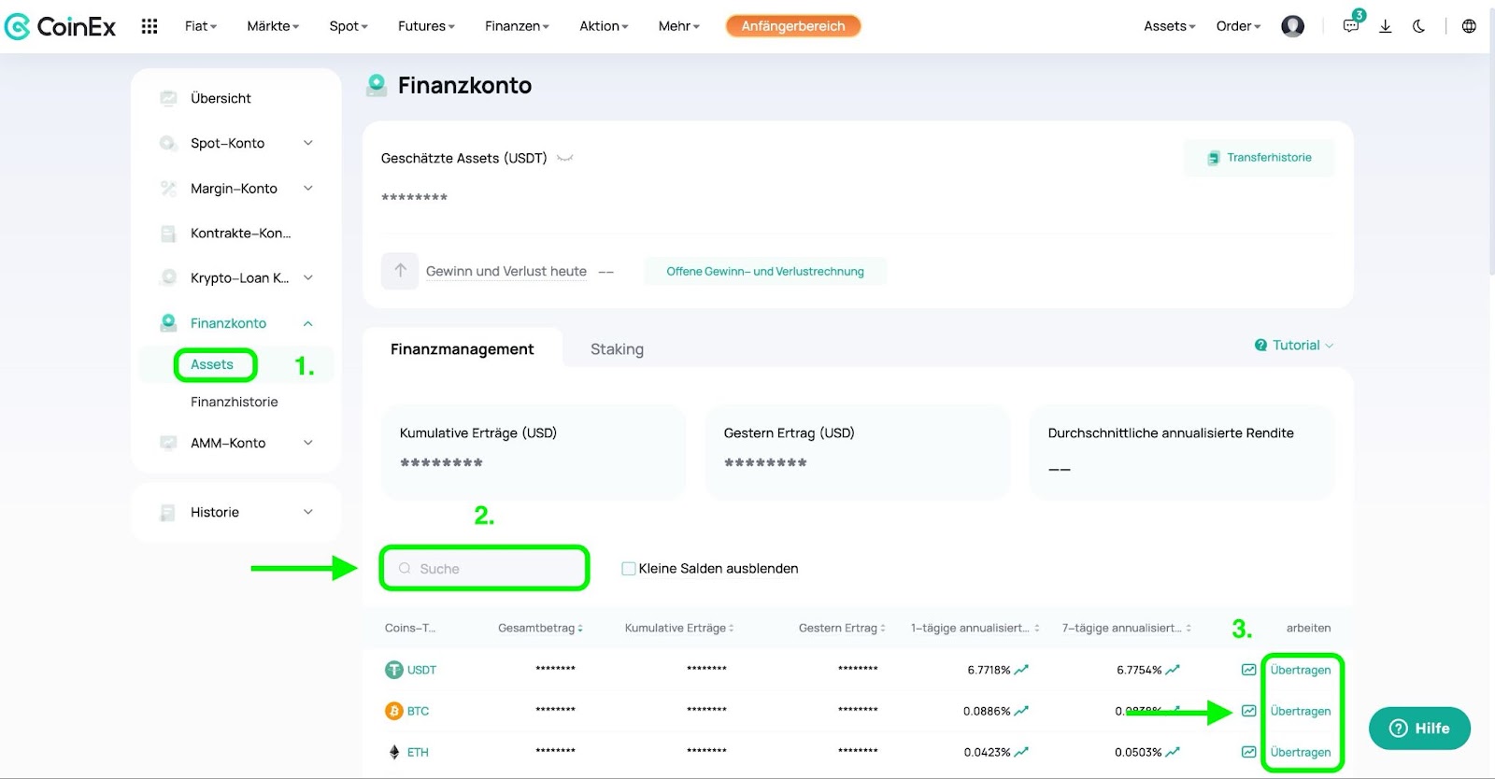Switch to dark mode moon icon
Screen dimensions: 1495x779
point(1418,26)
